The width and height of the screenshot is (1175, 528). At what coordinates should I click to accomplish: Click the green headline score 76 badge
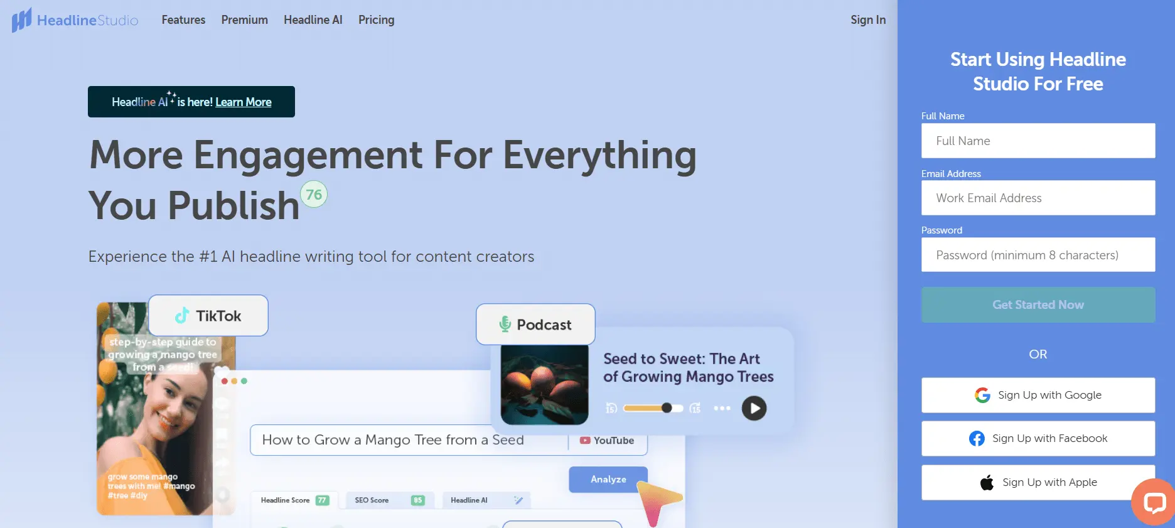(x=314, y=195)
